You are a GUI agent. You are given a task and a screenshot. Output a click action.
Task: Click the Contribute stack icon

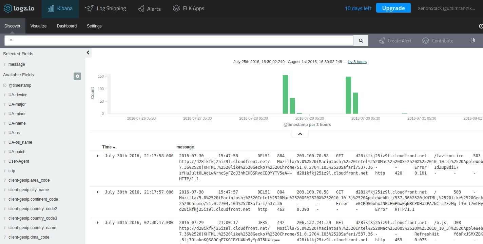pyautogui.click(x=426, y=41)
